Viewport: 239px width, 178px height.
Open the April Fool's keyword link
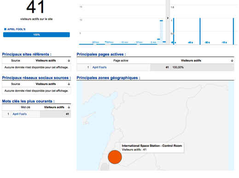(19, 114)
